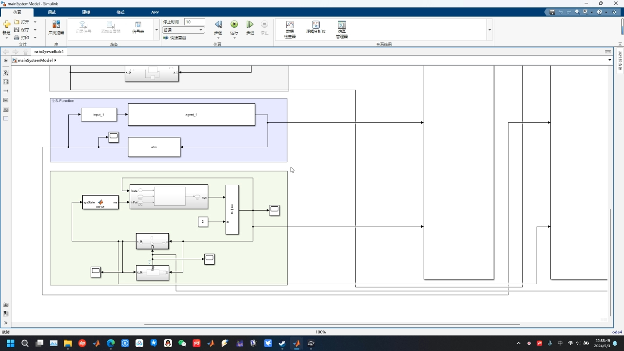Click the save icon in the quick access bar
The image size is (624, 351).
(x=552, y=12)
